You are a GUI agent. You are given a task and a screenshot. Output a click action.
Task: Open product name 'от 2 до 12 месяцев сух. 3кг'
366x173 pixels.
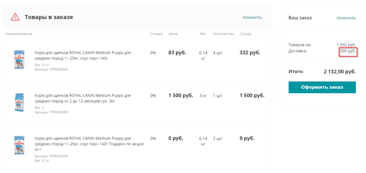83,98
